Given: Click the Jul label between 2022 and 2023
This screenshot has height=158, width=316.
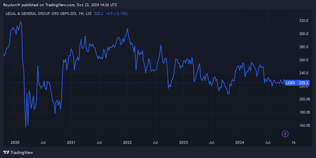Looking at the screenshot, I should click(x=155, y=142).
